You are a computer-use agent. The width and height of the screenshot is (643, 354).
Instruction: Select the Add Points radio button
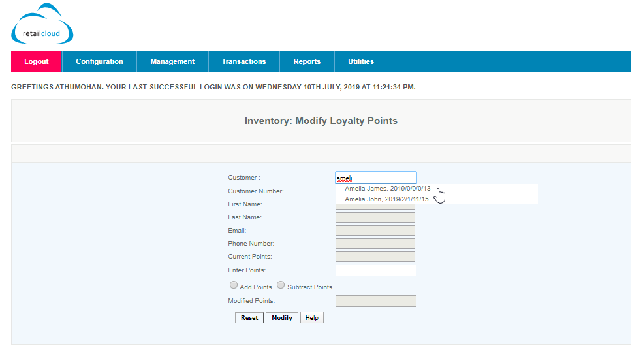(234, 285)
